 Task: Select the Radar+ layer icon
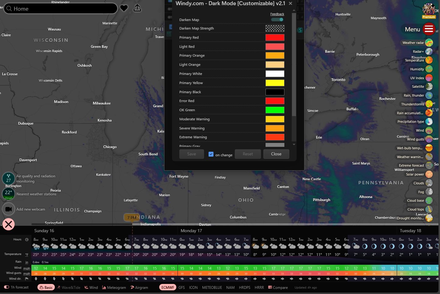pos(429,51)
